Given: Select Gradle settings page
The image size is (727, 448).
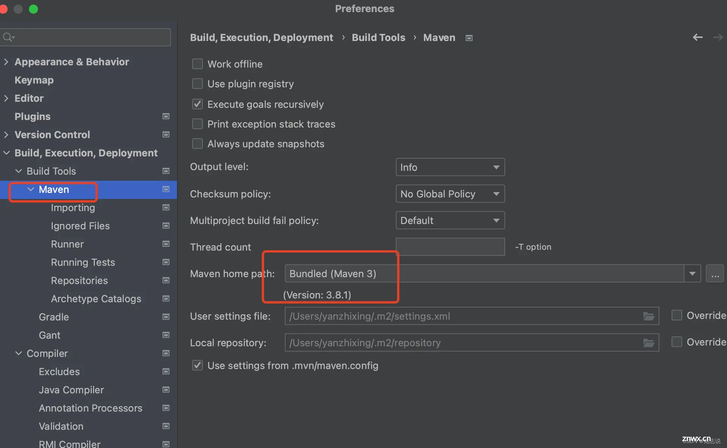Looking at the screenshot, I should click(x=54, y=317).
